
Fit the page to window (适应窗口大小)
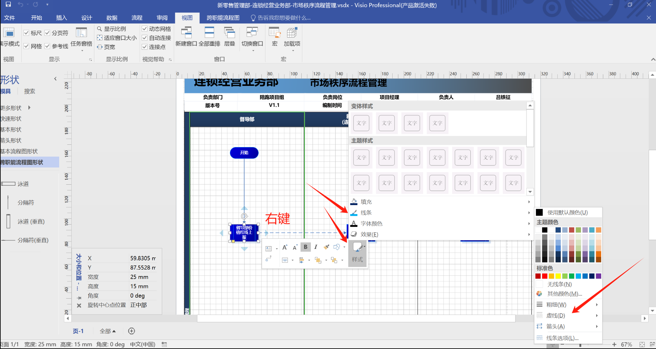tap(117, 38)
